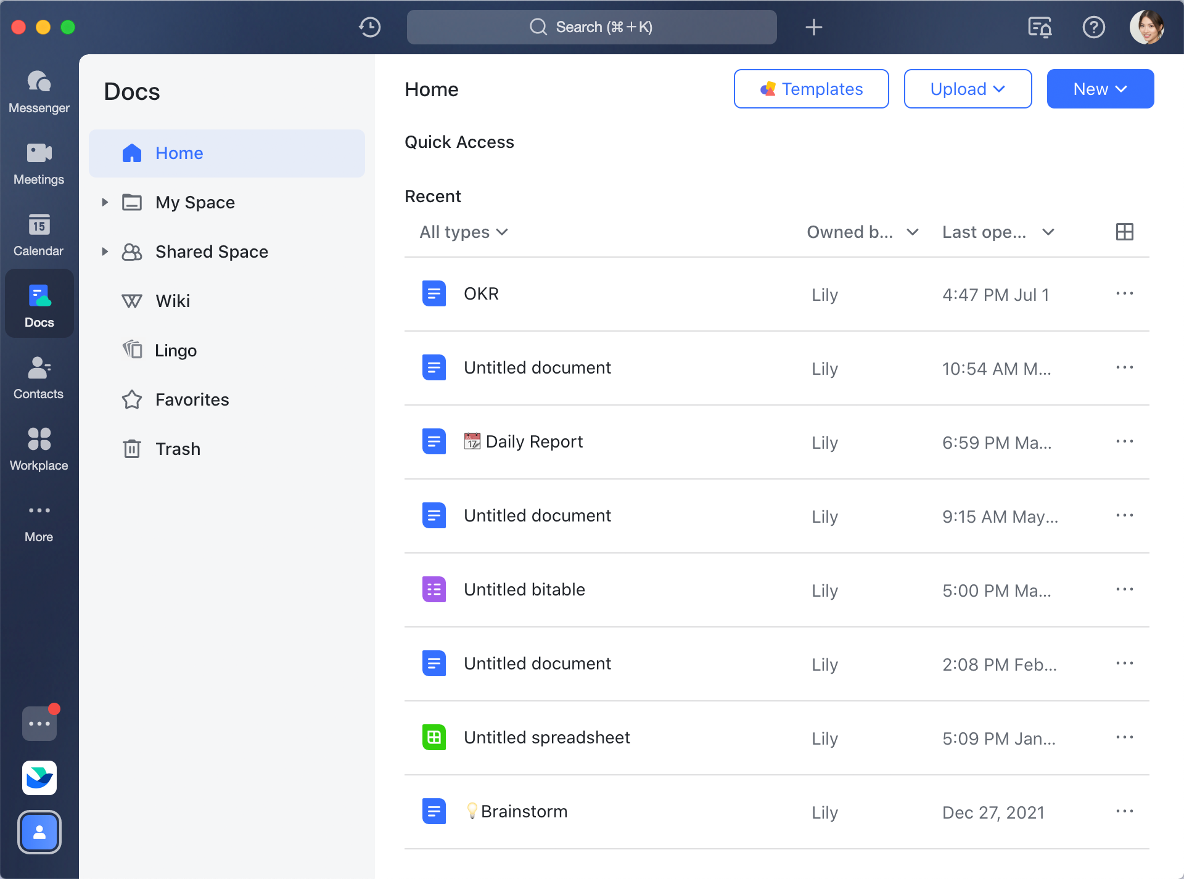This screenshot has width=1184, height=879.
Task: Switch to grid view layout
Action: click(1124, 232)
